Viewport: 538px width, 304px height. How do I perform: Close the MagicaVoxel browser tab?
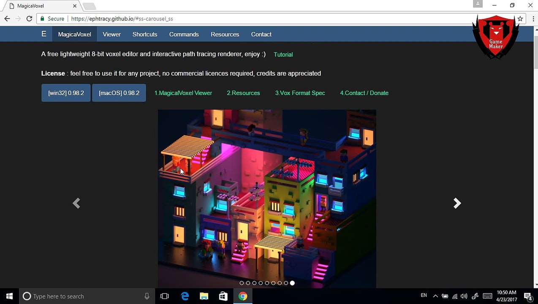(75, 6)
